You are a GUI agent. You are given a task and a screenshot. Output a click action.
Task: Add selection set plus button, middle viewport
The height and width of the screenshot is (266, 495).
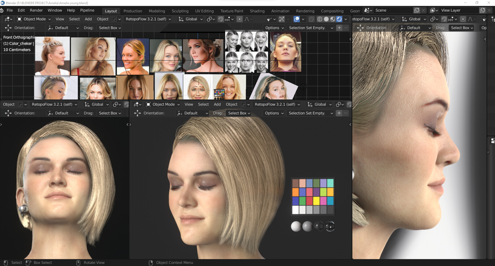click(x=339, y=113)
